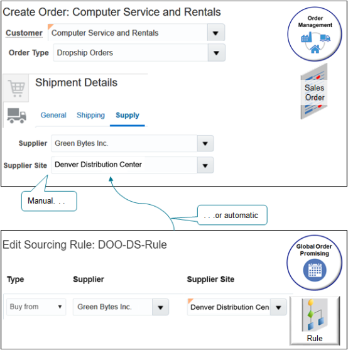The width and height of the screenshot is (348, 350).
Task: Select the Supply tab
Action: pos(128,115)
